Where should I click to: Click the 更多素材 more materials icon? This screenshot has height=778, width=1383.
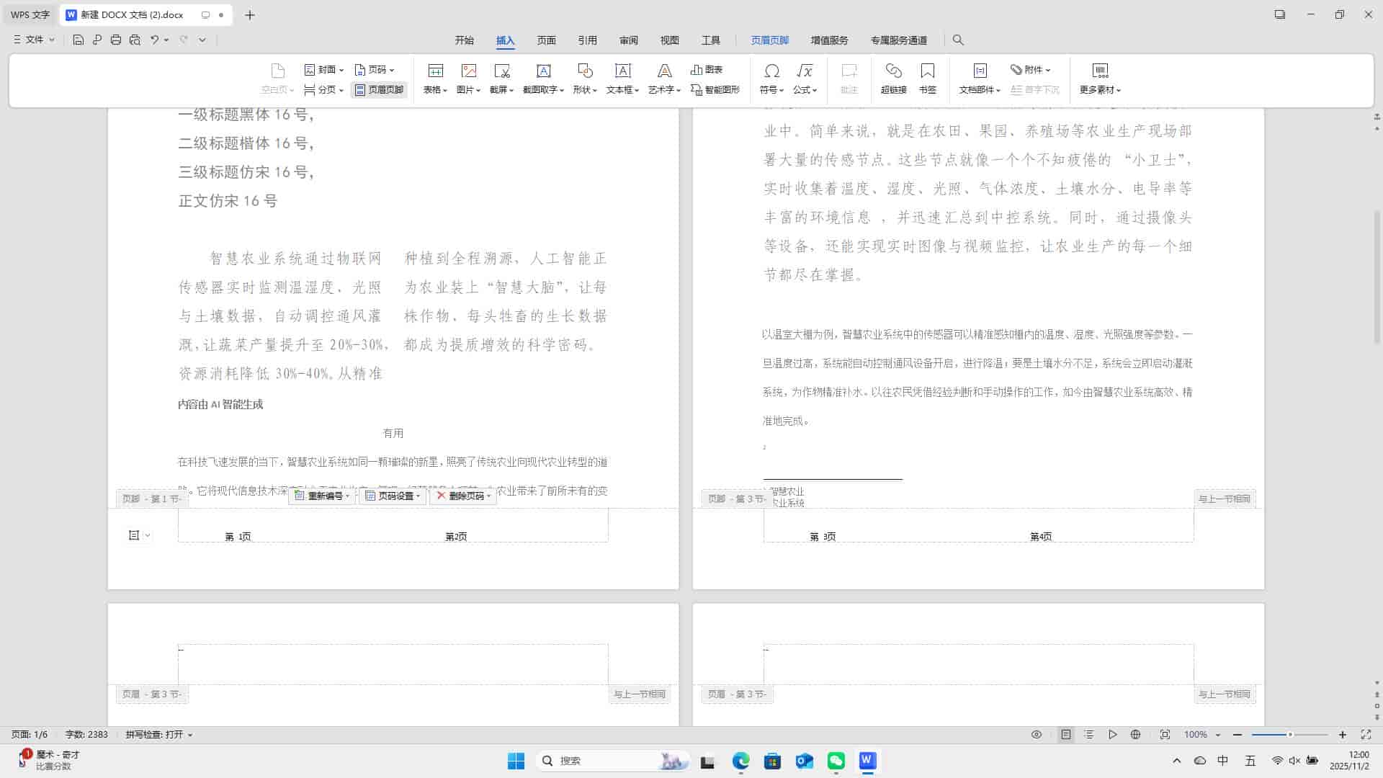pyautogui.click(x=1100, y=71)
